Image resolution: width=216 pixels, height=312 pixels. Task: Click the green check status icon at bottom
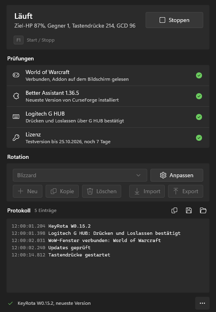10,303
